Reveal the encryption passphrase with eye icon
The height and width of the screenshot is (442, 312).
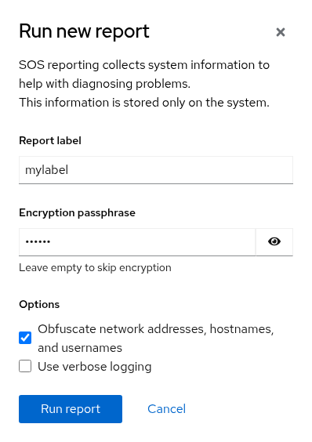274,242
